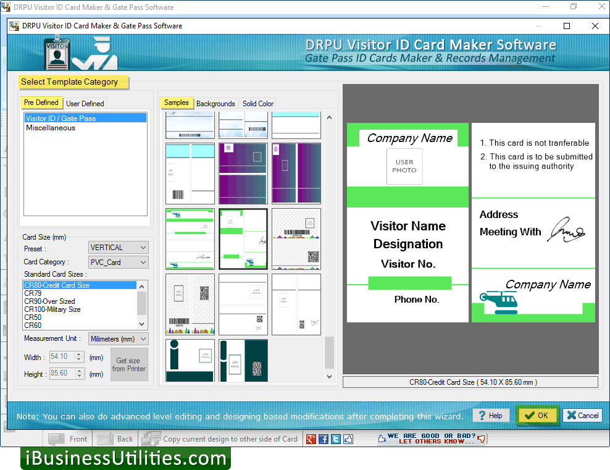Open the Solid Color tab

click(258, 104)
